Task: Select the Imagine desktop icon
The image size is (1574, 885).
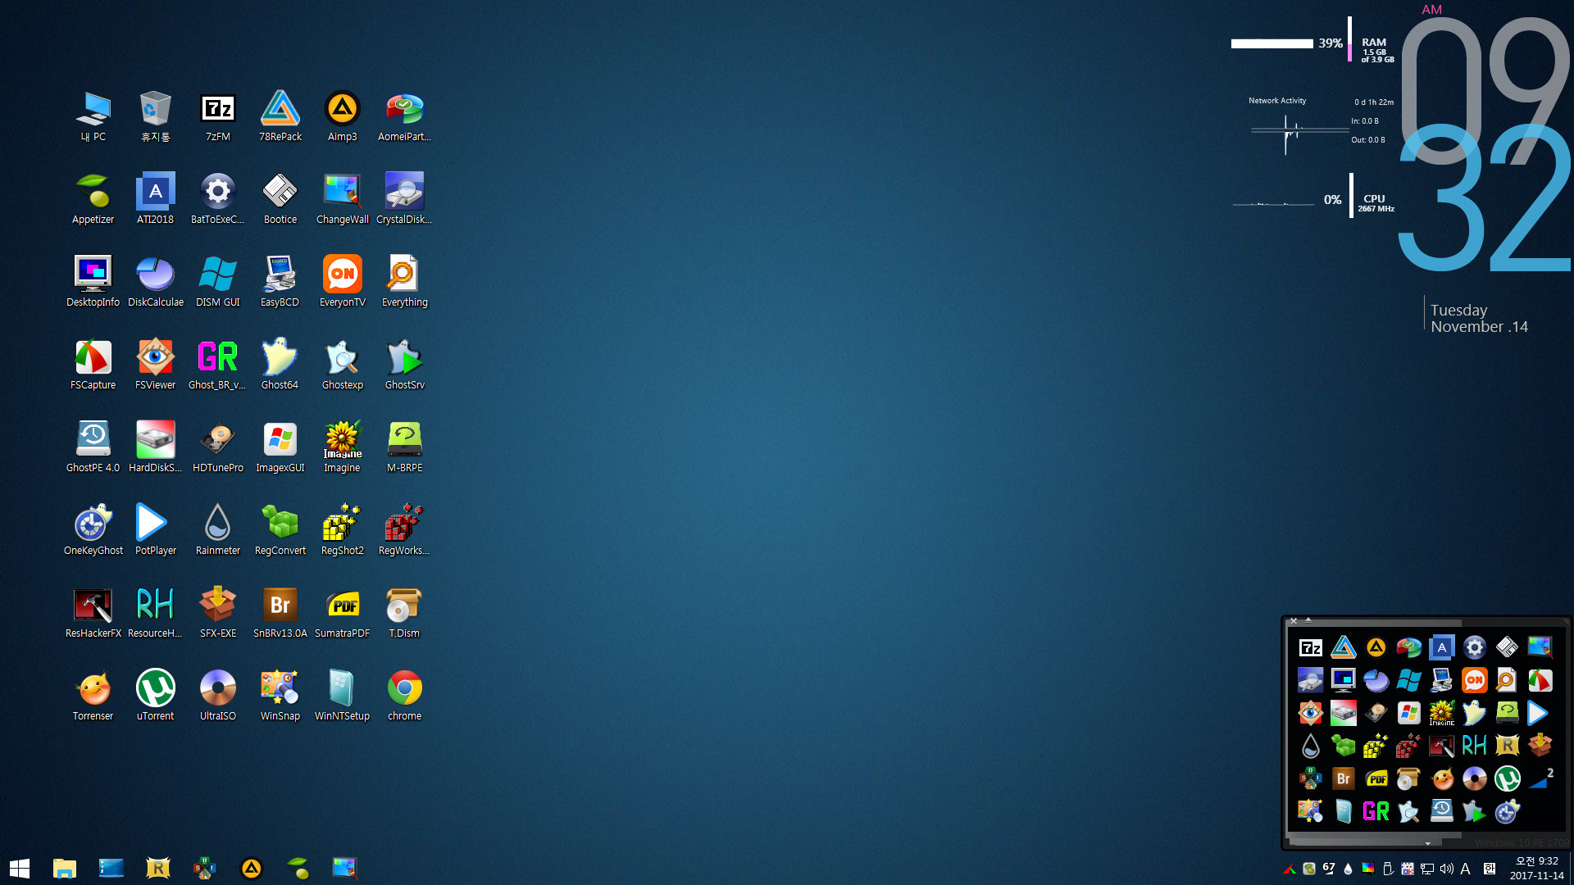Action: (343, 447)
